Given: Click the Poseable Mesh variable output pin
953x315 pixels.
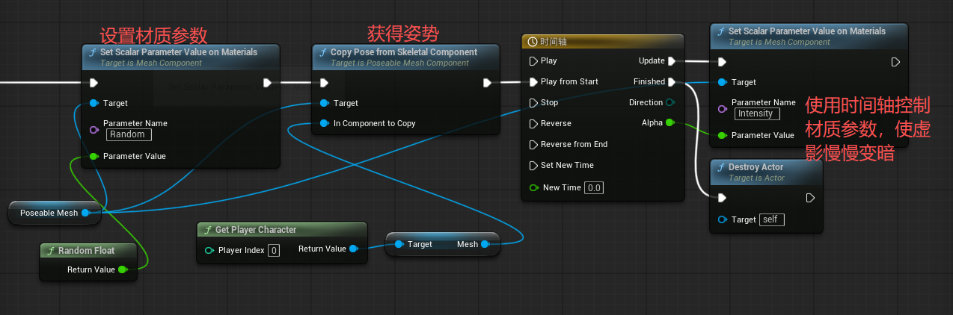Looking at the screenshot, I should point(86,213).
